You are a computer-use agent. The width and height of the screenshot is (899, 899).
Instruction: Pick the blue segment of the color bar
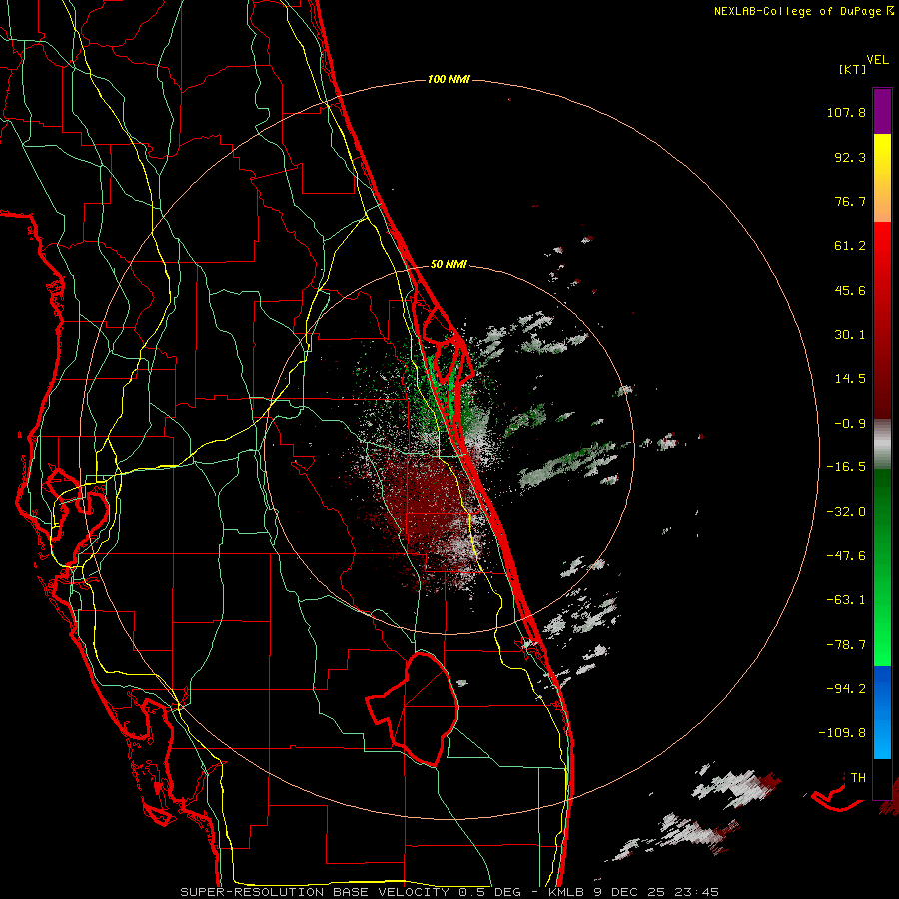(882, 712)
